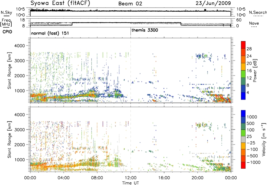Click the '12' label on Power colorbar
Screen dimensions: 267x185
[x=249, y=78]
